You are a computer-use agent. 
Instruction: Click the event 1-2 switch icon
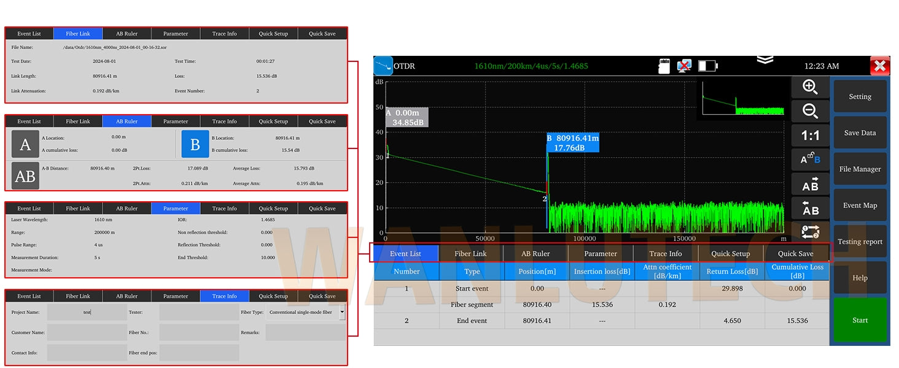pyautogui.click(x=810, y=231)
